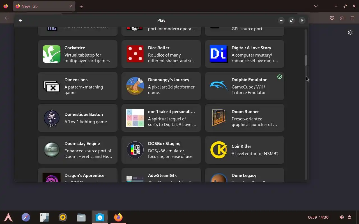
Task: Go back using the Play header arrow
Action: [x=20, y=20]
